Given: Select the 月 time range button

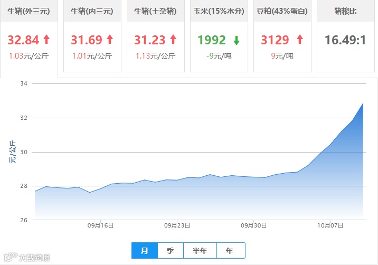Looking at the screenshot, I should pos(145,251).
